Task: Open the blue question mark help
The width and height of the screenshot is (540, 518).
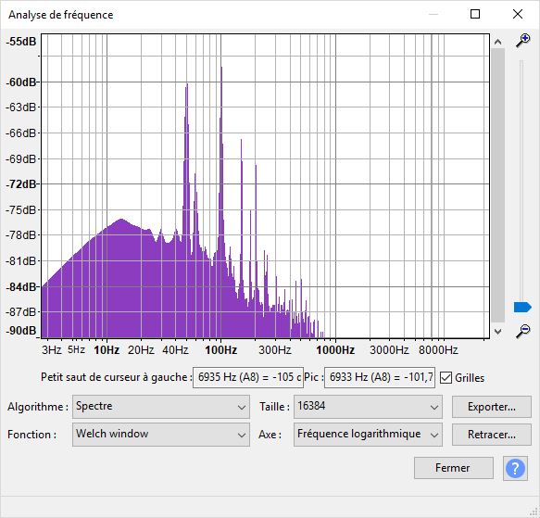Action: click(x=515, y=468)
